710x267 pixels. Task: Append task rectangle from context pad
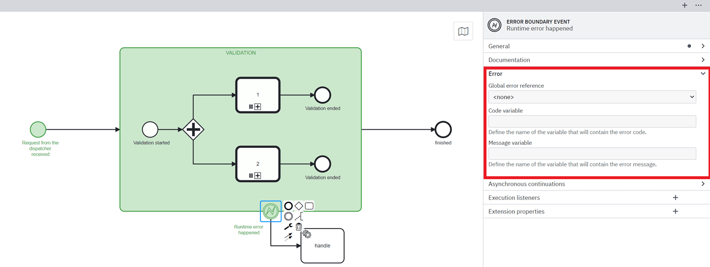[x=309, y=206]
